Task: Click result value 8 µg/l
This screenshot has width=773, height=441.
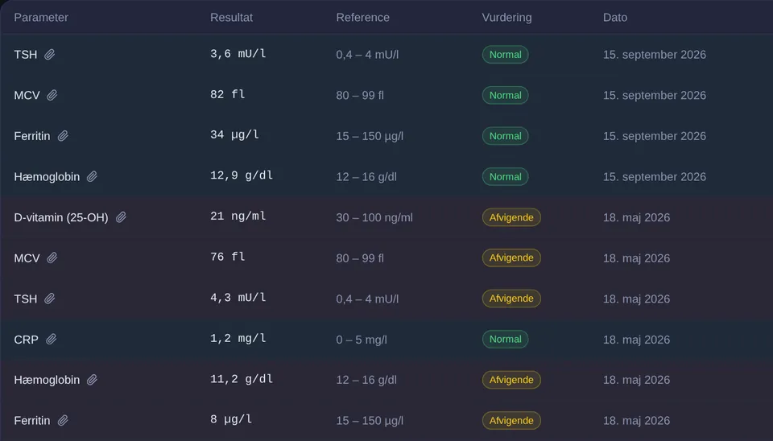Action: click(231, 419)
